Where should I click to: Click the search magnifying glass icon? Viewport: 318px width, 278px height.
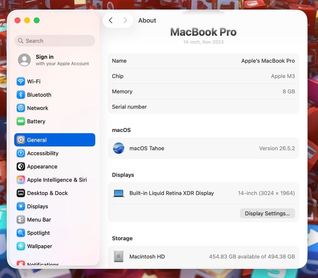[20, 41]
